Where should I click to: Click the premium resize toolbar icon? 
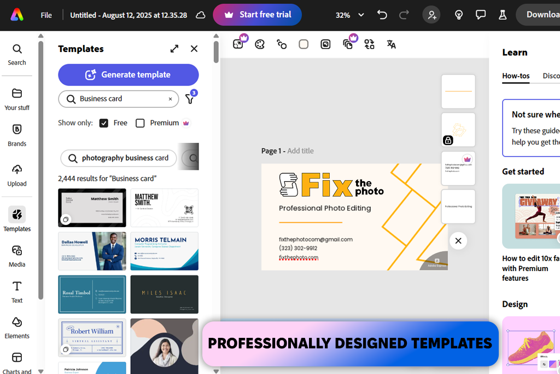238,44
